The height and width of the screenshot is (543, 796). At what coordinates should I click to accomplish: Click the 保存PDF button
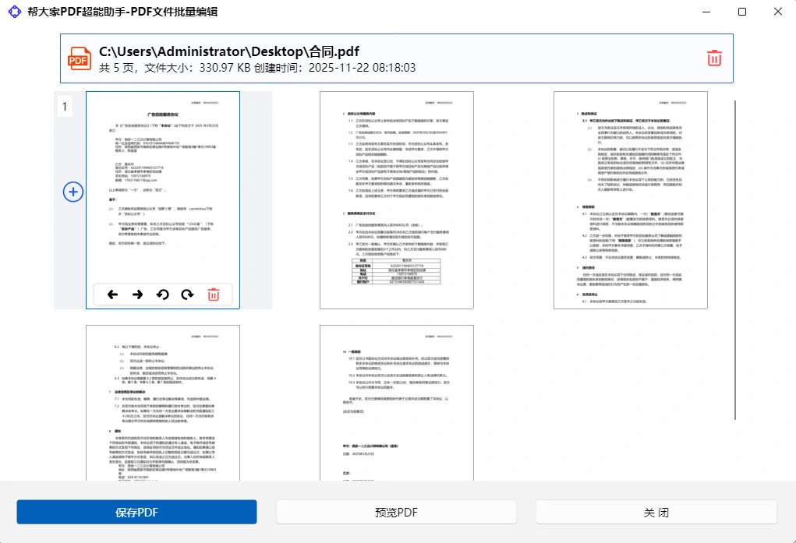(x=136, y=512)
